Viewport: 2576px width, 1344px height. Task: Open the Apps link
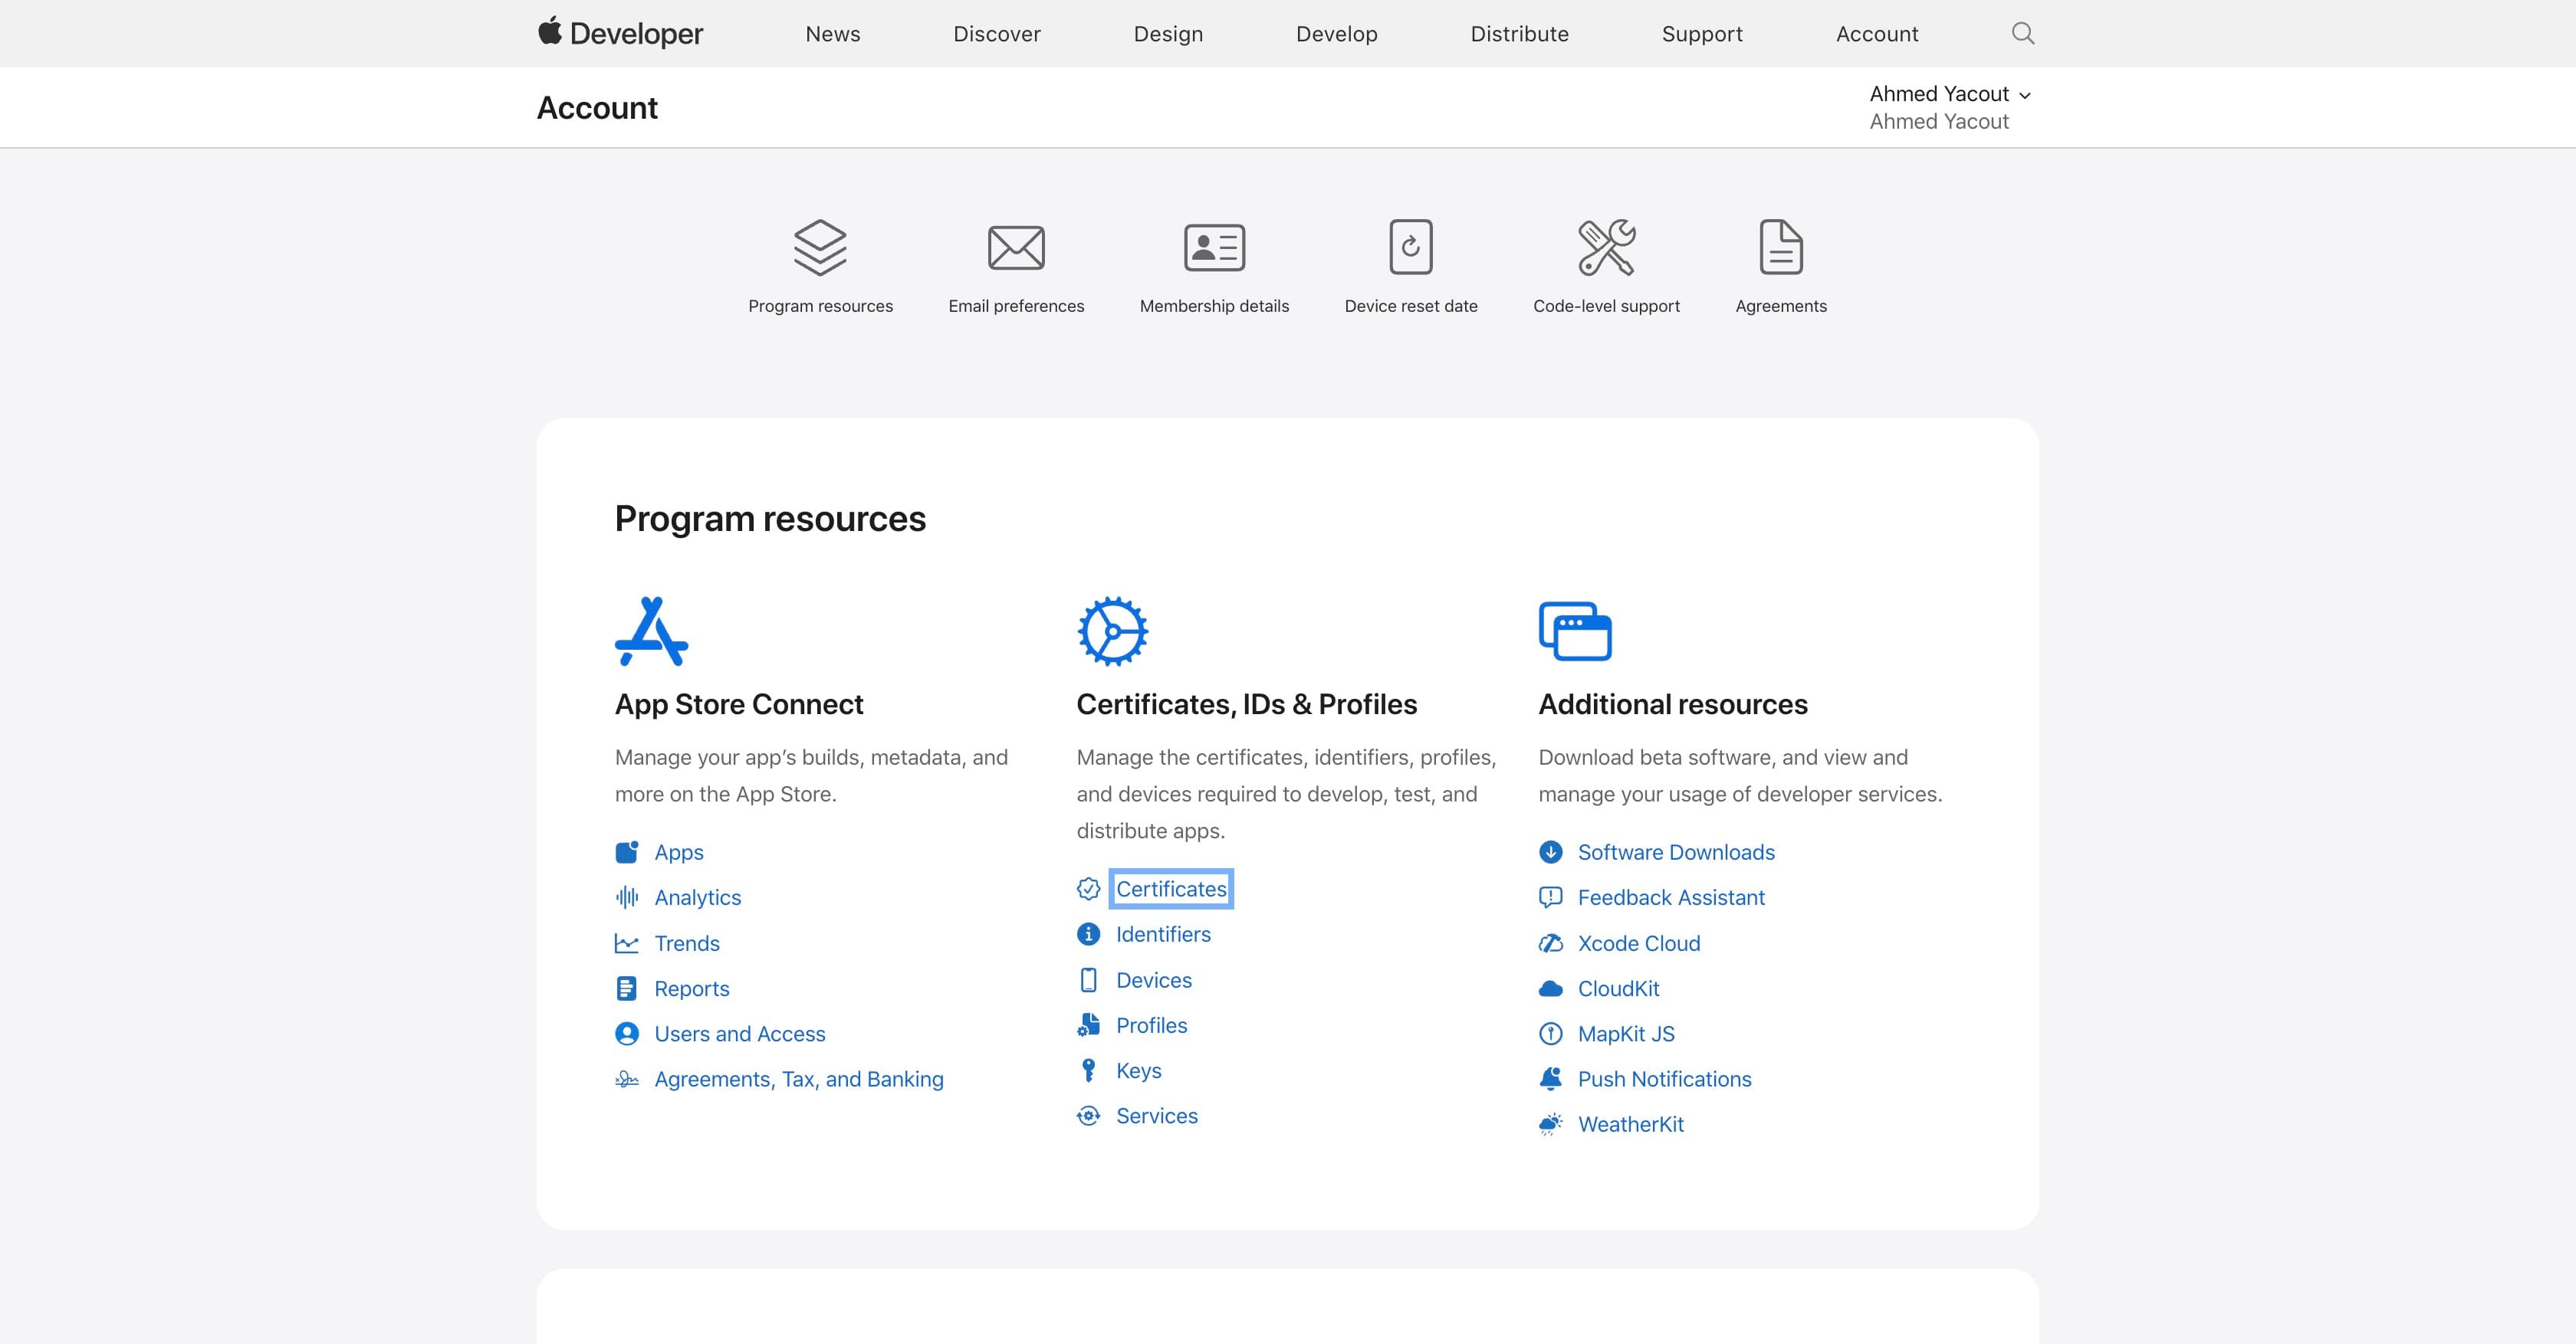679,852
